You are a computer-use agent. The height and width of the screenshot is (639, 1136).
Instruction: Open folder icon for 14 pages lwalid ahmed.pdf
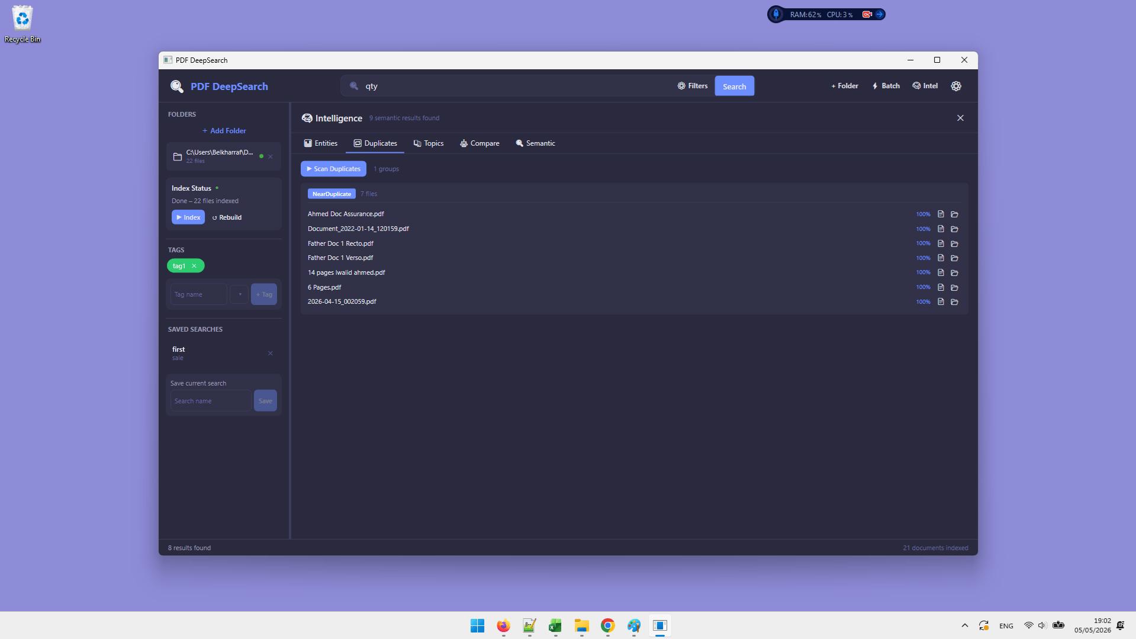(954, 272)
